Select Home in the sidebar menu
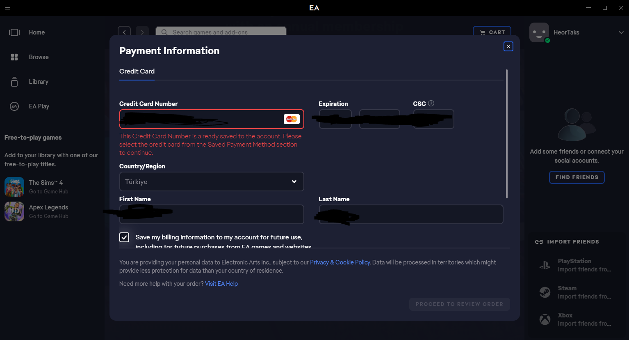 [37, 32]
